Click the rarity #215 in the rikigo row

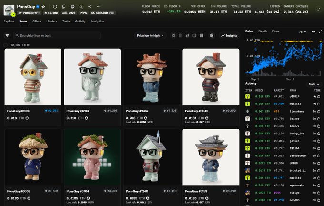tap(277, 193)
